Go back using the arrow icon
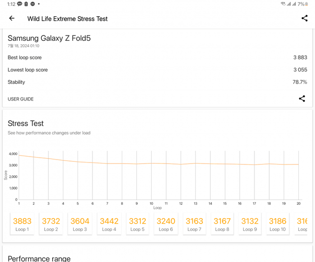Screen dimensions: 315x262 (x=12, y=18)
